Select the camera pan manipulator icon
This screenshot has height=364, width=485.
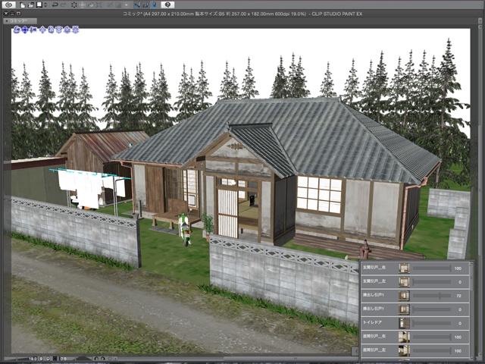(x=25, y=30)
